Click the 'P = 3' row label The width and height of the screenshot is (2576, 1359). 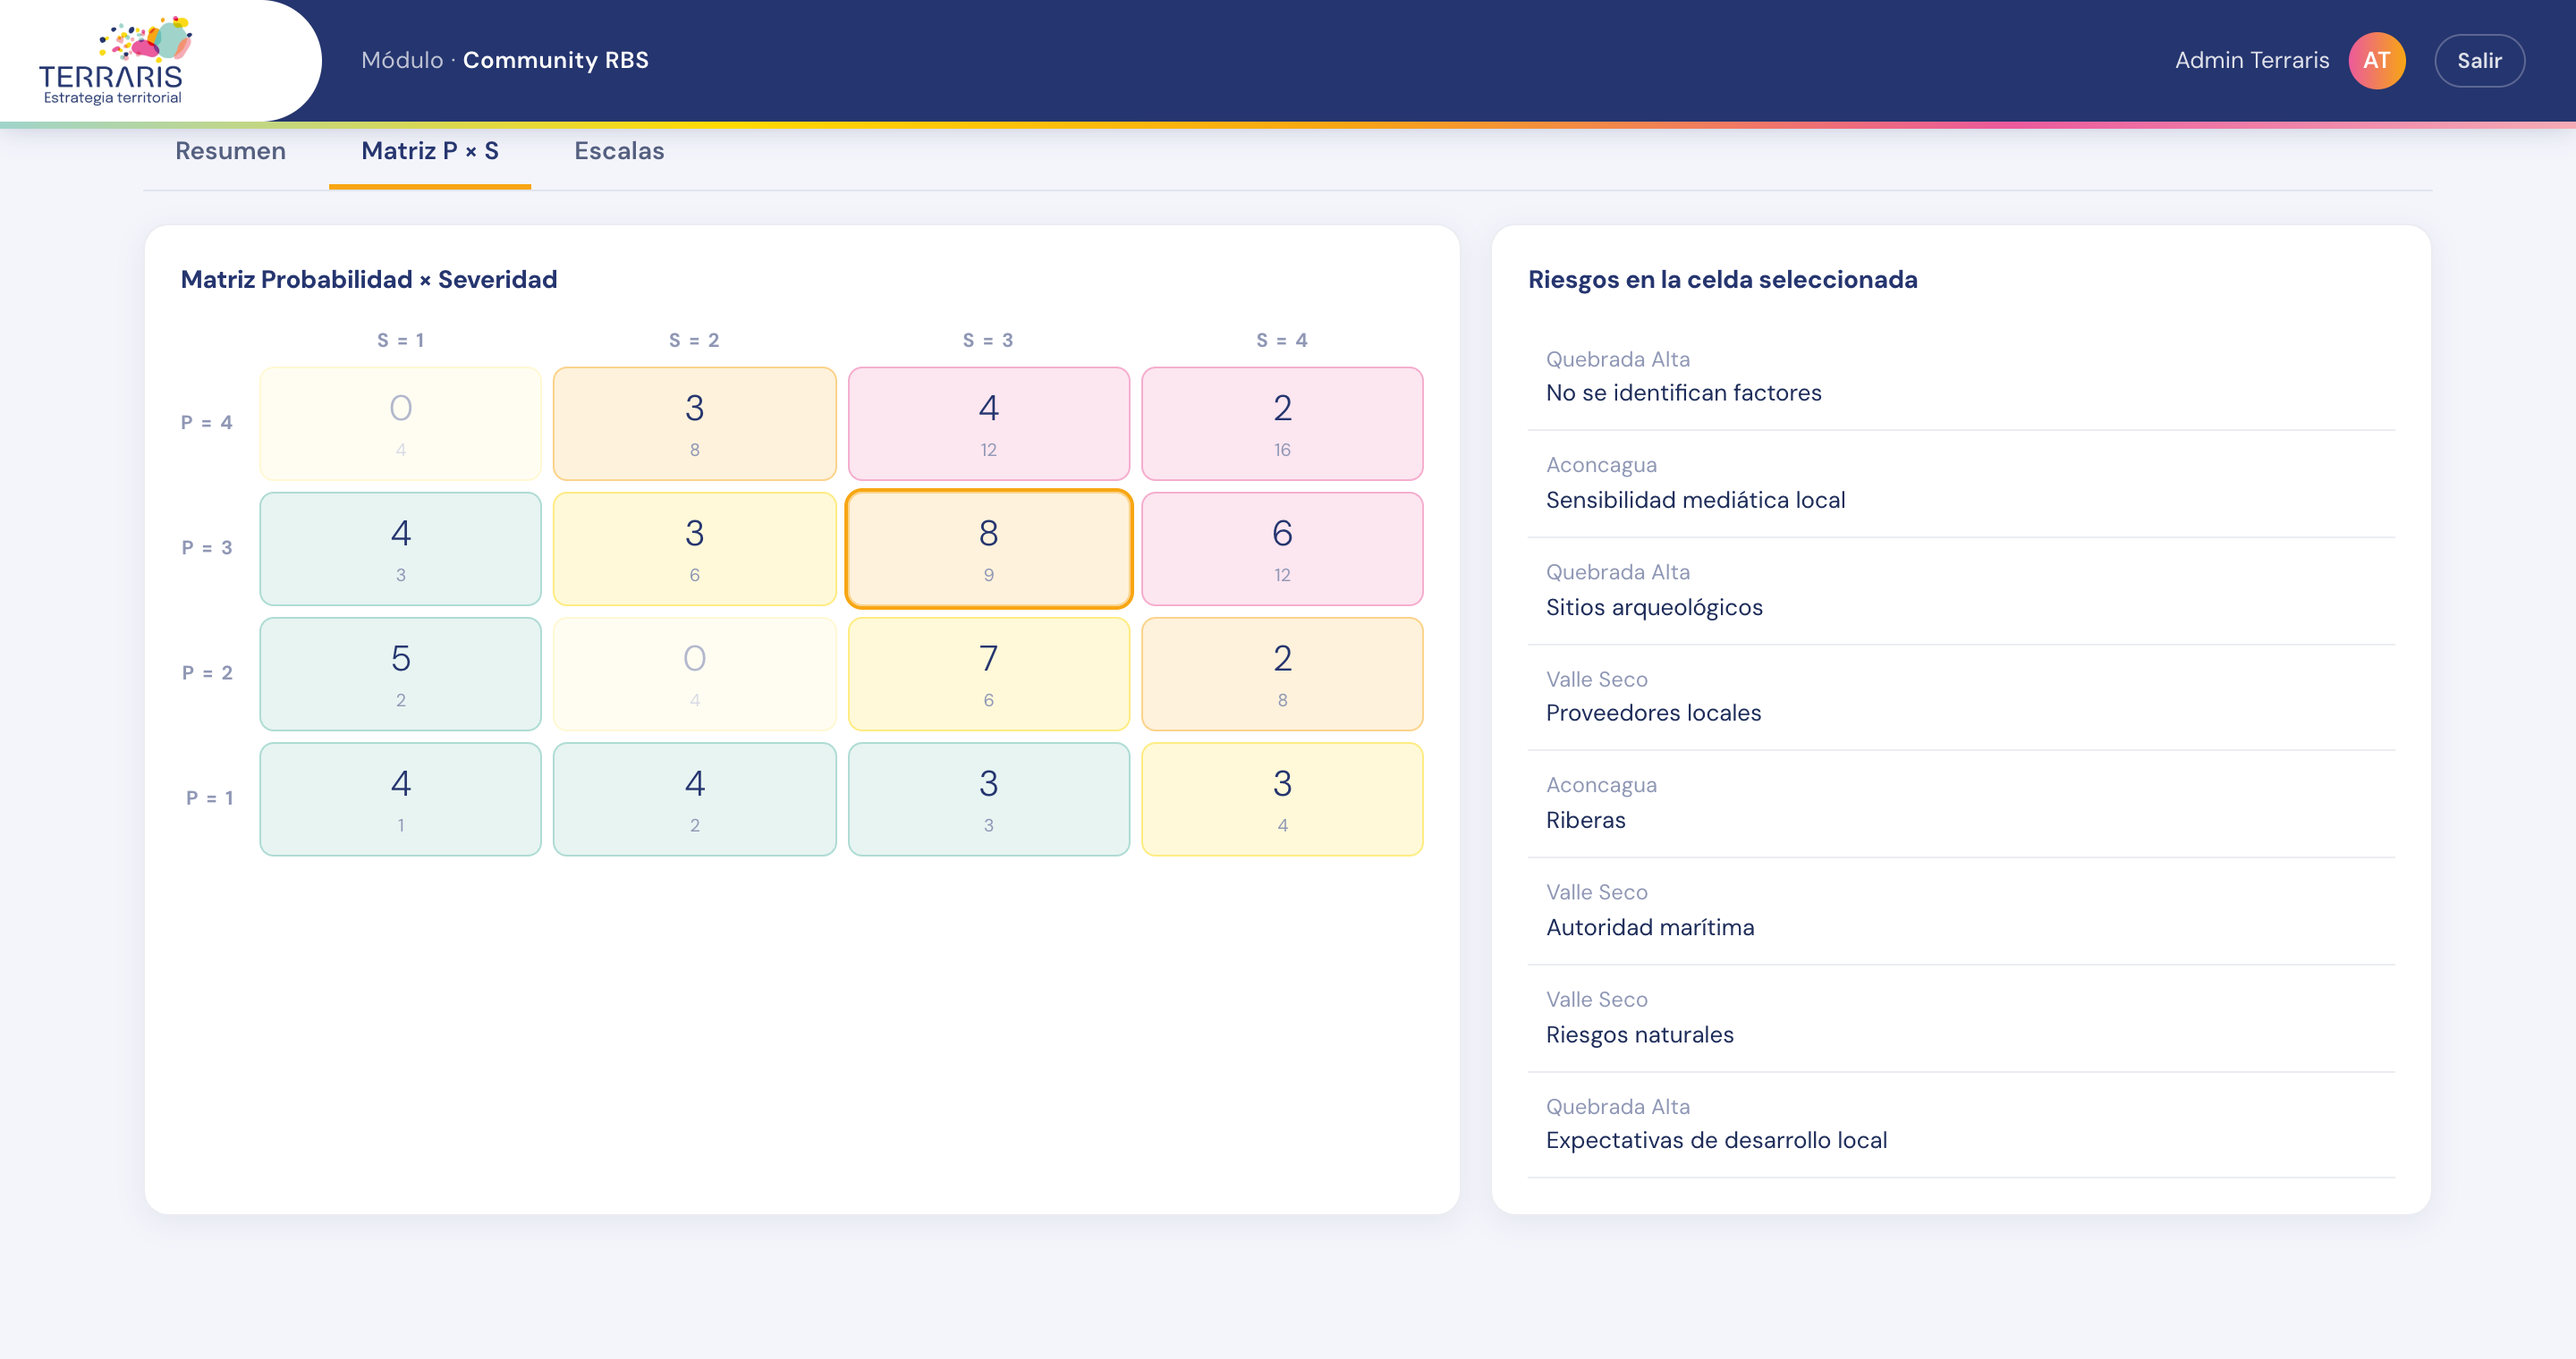[206, 547]
